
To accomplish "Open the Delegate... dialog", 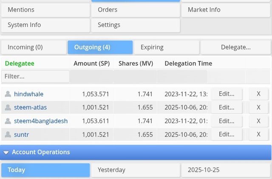I will 235,47.
